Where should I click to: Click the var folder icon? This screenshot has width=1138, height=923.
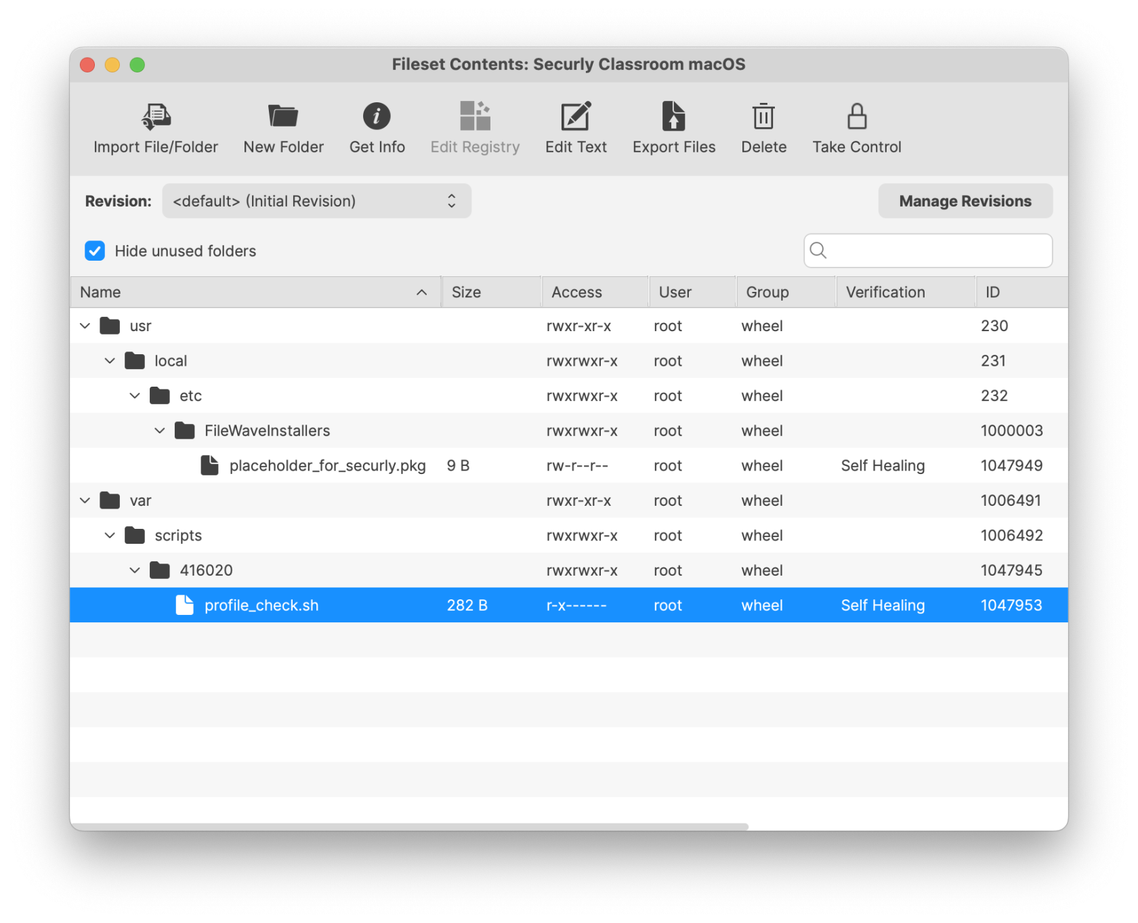[x=110, y=500]
